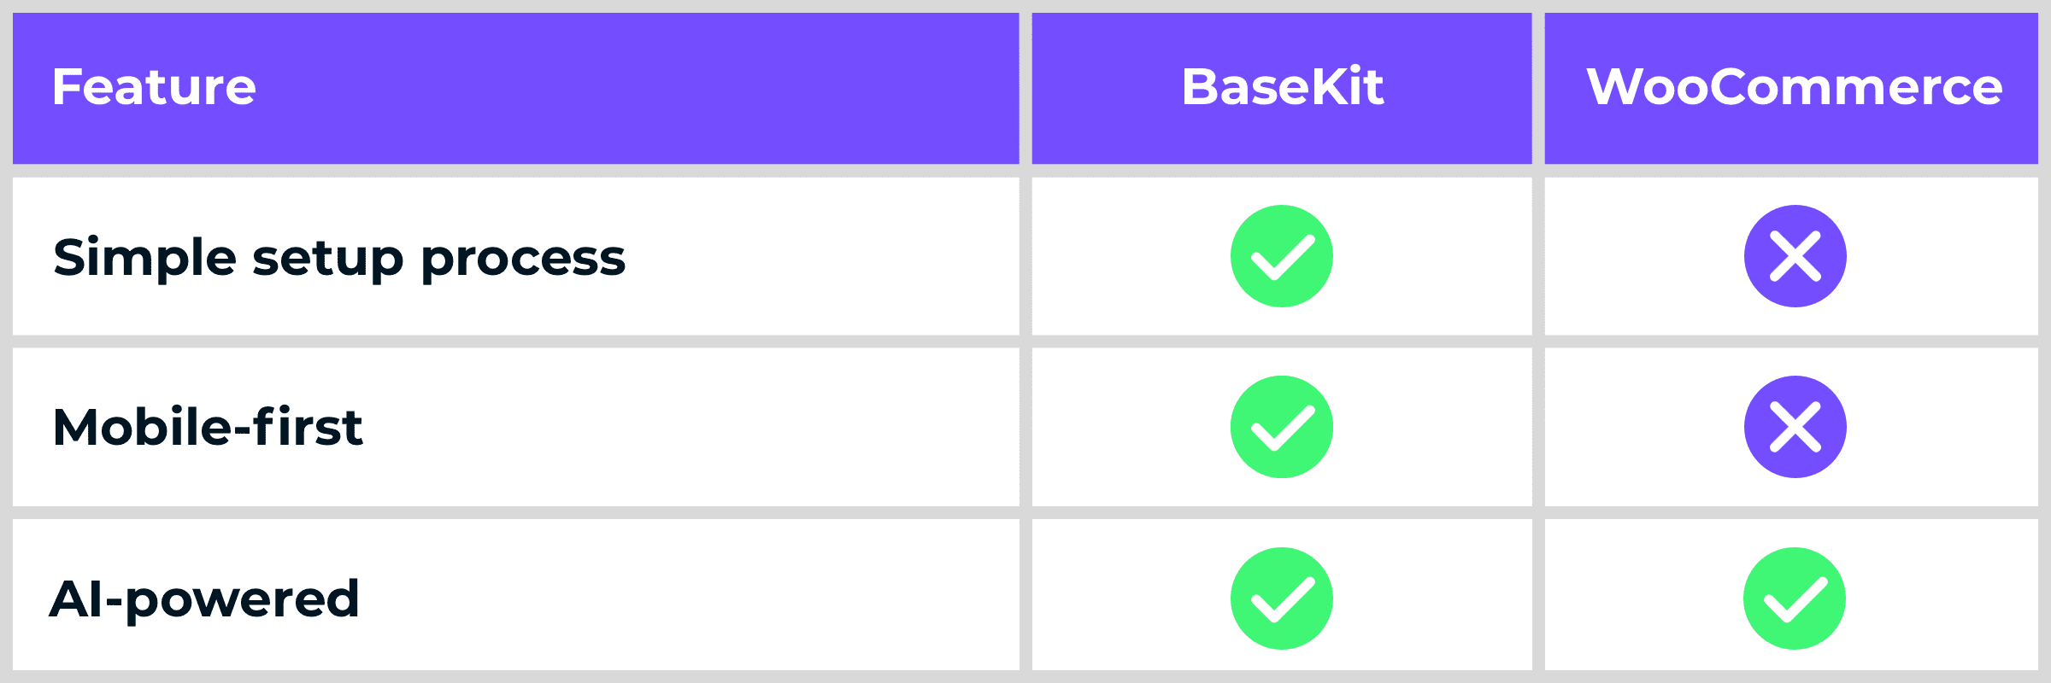Select BaseKit's Mobile-first green check icon
2051x683 pixels.
click(1281, 427)
